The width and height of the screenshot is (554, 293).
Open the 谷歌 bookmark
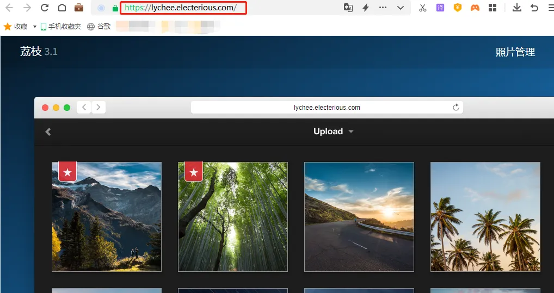[99, 27]
